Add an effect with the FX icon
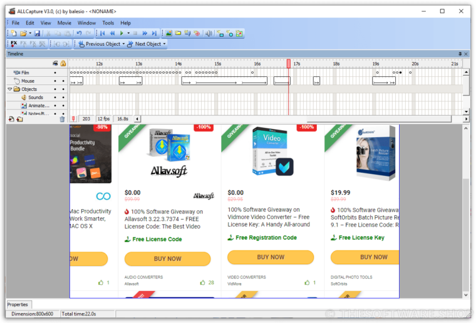Screen dimensions: 476x323 click(x=14, y=44)
